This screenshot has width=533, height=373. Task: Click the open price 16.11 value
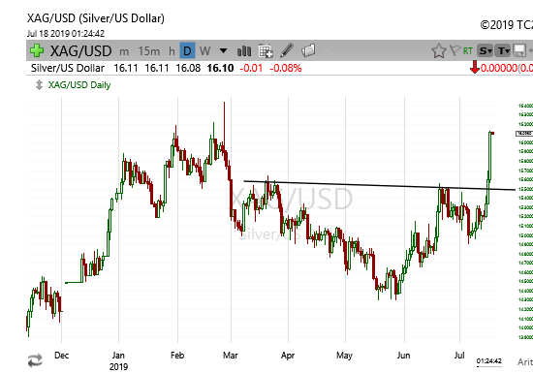(126, 68)
